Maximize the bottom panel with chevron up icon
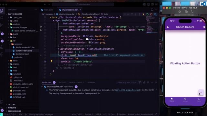The height and width of the screenshot is (116, 207). pyautogui.click(x=152, y=82)
